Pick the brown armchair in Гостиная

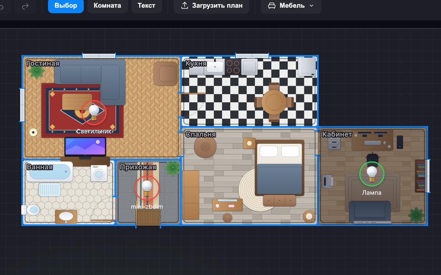point(165,74)
